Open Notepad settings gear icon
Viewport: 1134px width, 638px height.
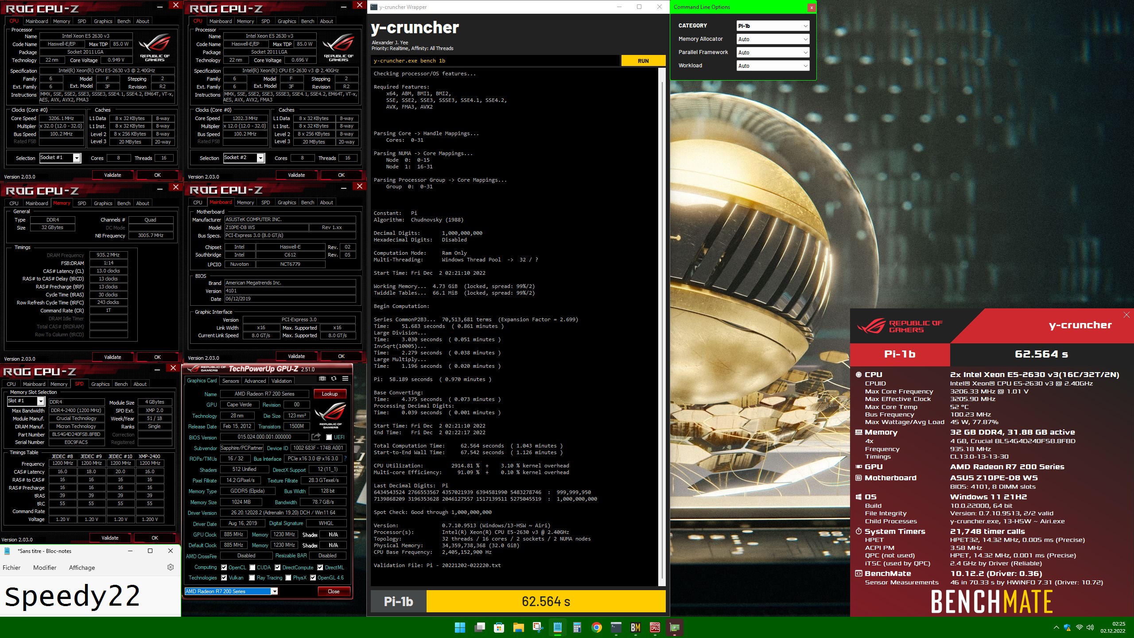[171, 567]
